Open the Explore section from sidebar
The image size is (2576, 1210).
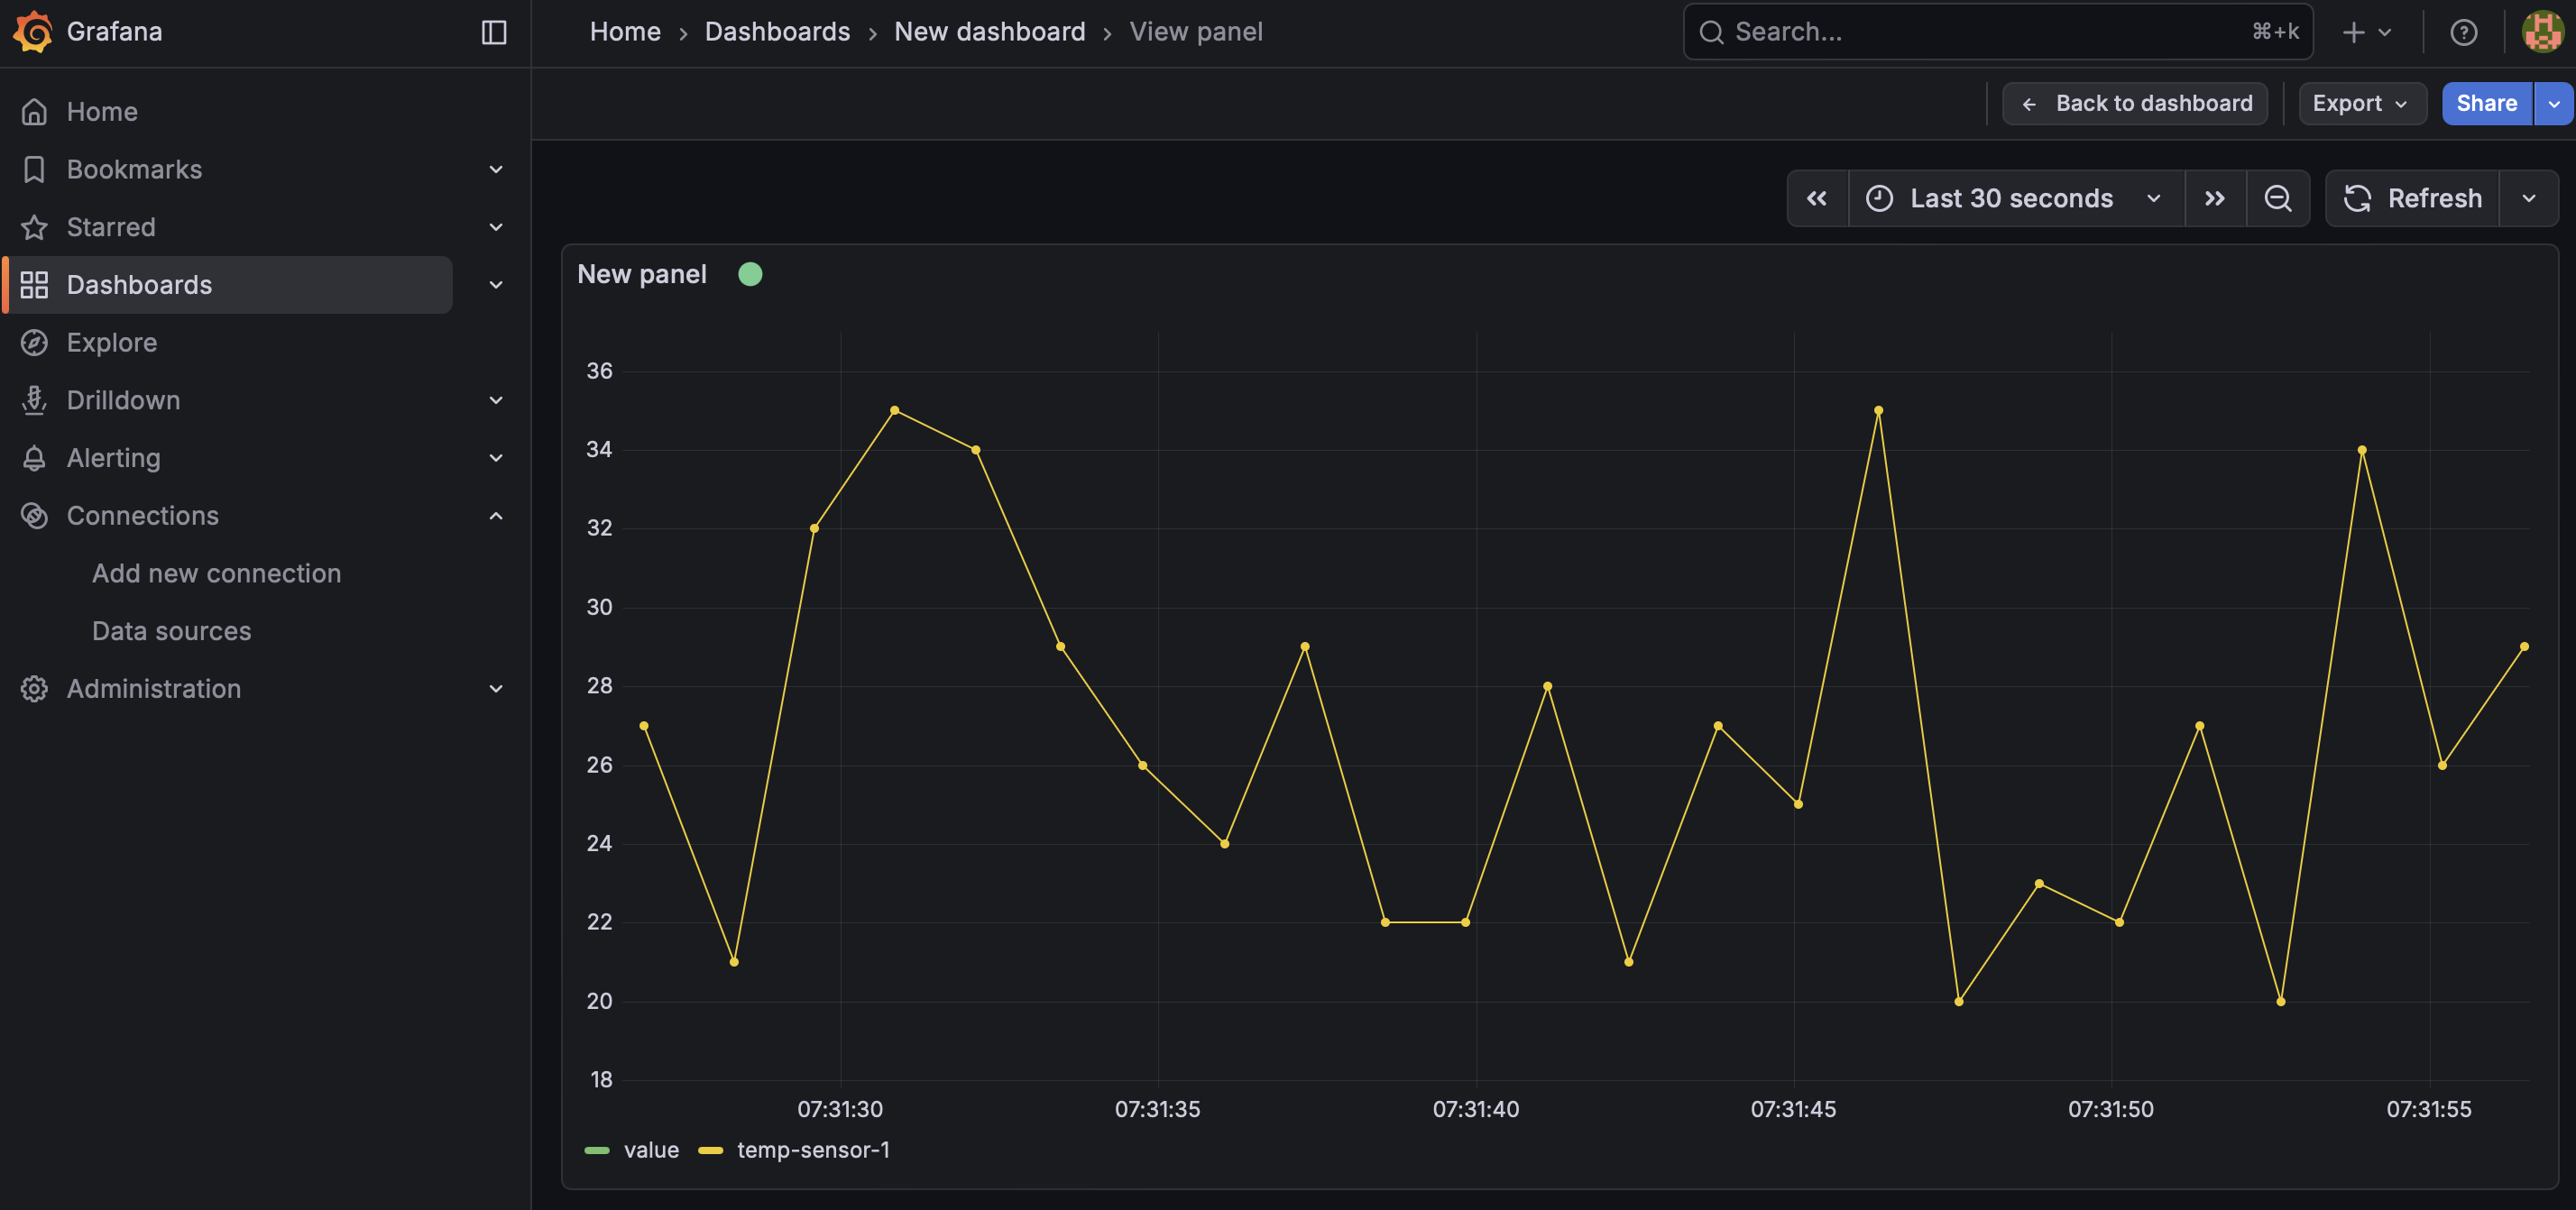point(112,342)
